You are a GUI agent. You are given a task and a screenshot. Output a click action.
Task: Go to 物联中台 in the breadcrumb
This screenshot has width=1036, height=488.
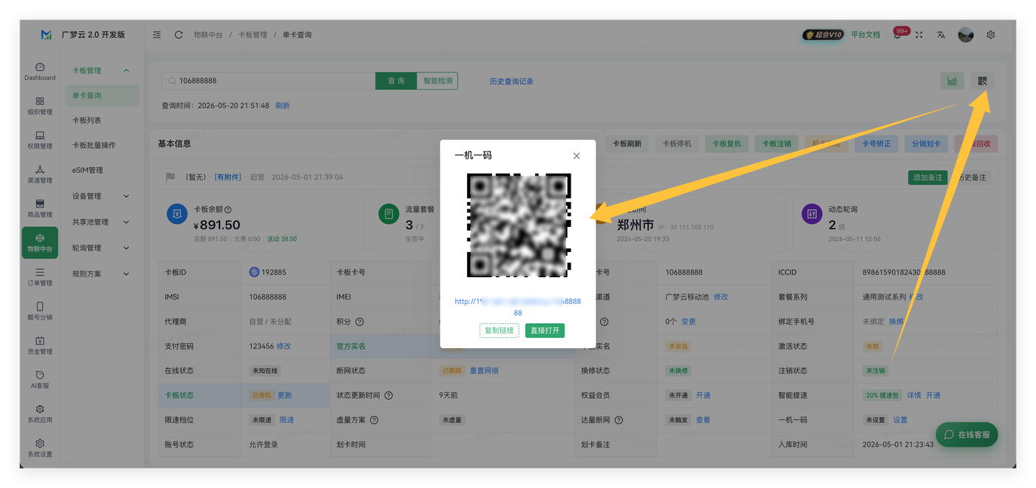click(208, 35)
